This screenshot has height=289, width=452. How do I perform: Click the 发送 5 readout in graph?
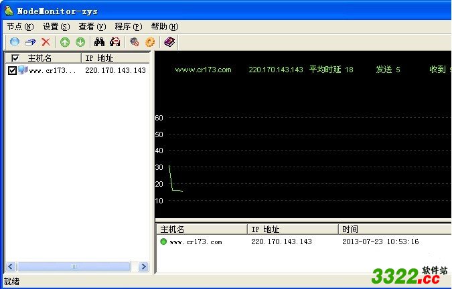coord(388,70)
